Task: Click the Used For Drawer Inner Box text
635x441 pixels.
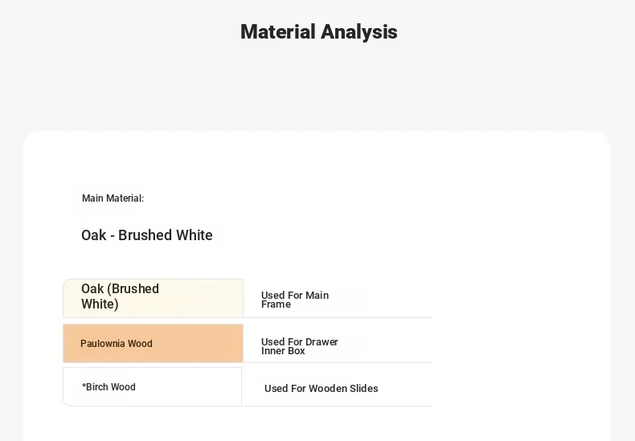Action: coord(300,346)
